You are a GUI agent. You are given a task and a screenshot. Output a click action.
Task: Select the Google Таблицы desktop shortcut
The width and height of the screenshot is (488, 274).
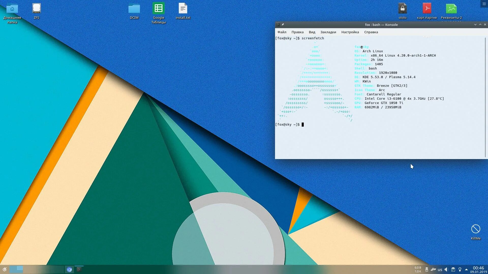[x=158, y=13]
